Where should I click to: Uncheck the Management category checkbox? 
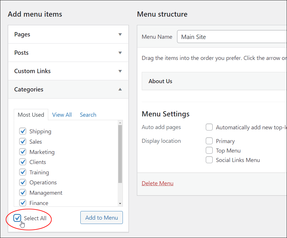[23, 193]
